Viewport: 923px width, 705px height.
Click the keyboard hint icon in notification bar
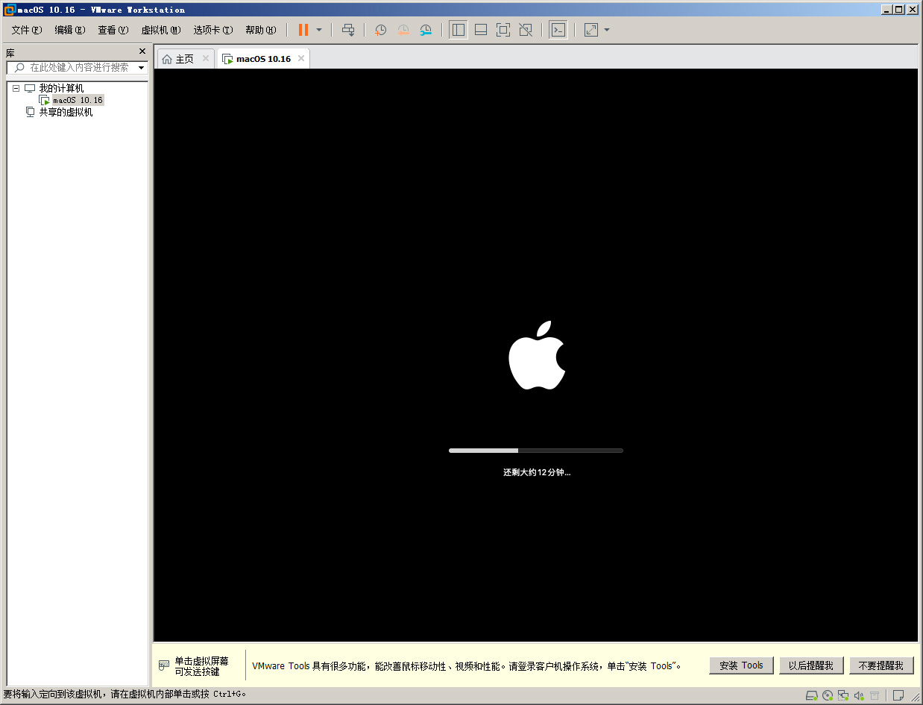164,665
